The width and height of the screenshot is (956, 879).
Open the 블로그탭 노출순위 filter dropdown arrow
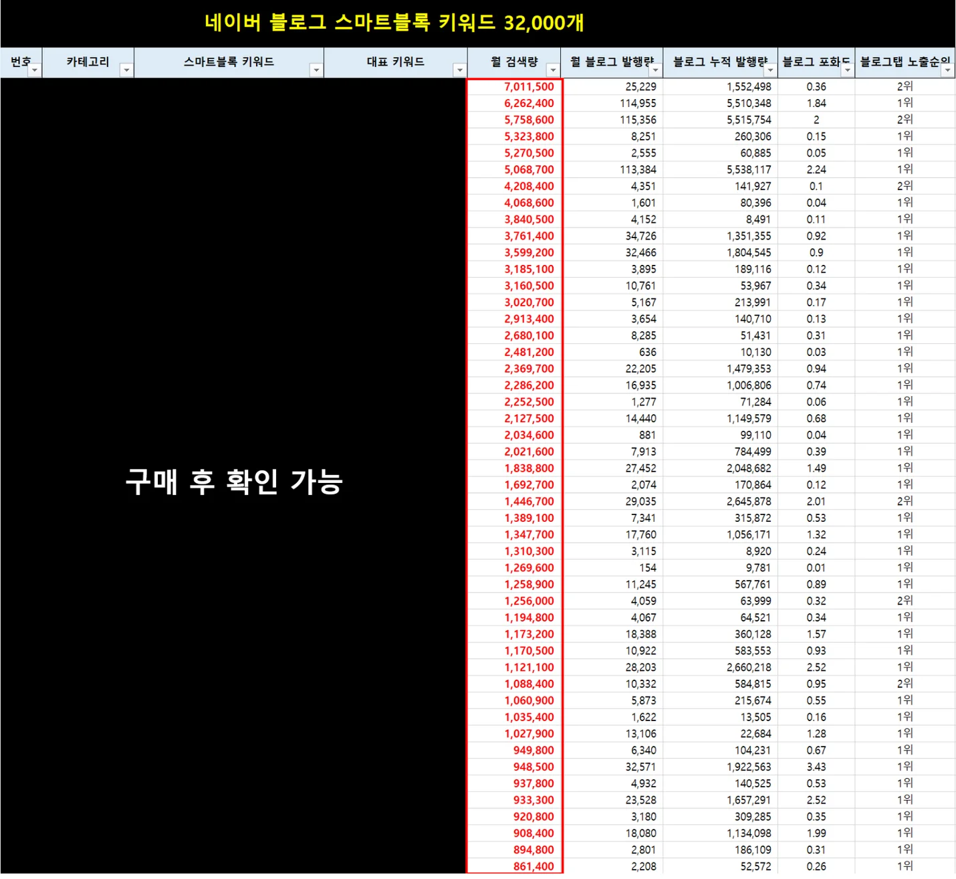coord(947,70)
